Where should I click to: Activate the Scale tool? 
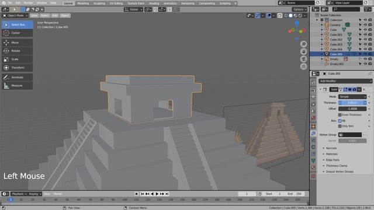coord(17,59)
